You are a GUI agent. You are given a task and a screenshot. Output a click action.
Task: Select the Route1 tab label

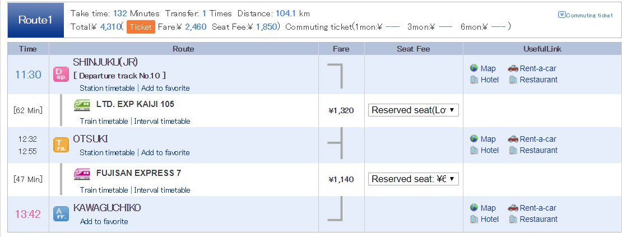click(x=36, y=20)
